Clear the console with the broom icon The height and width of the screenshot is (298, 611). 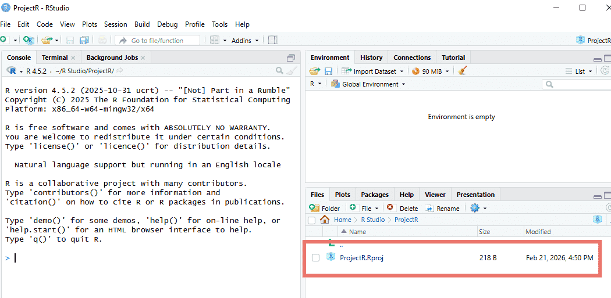[292, 70]
